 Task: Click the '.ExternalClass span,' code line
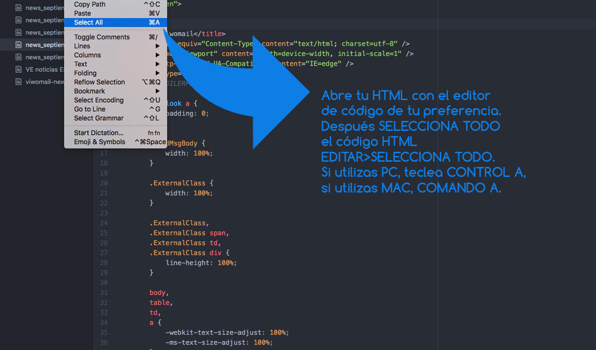coord(189,233)
